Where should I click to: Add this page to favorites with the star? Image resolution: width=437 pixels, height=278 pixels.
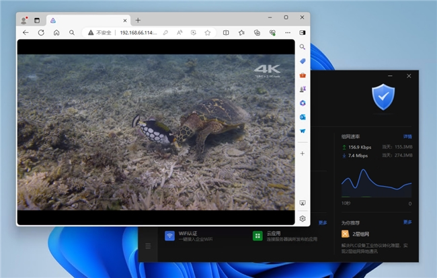(208, 32)
